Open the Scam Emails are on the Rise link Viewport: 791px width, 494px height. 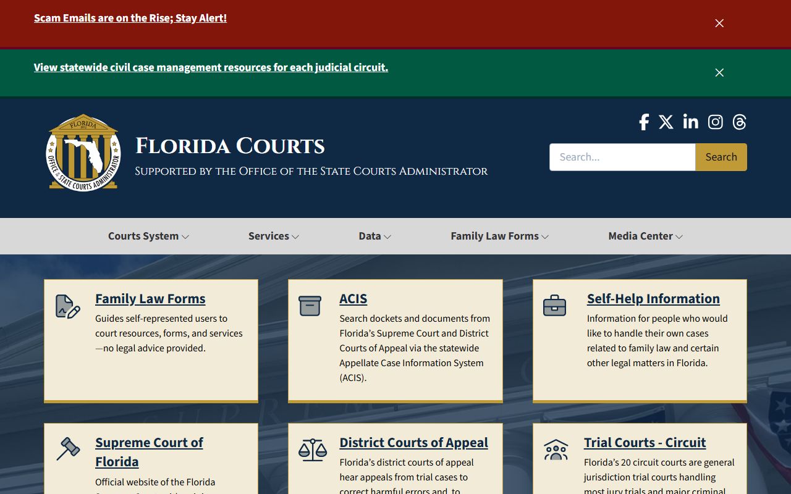click(x=130, y=18)
